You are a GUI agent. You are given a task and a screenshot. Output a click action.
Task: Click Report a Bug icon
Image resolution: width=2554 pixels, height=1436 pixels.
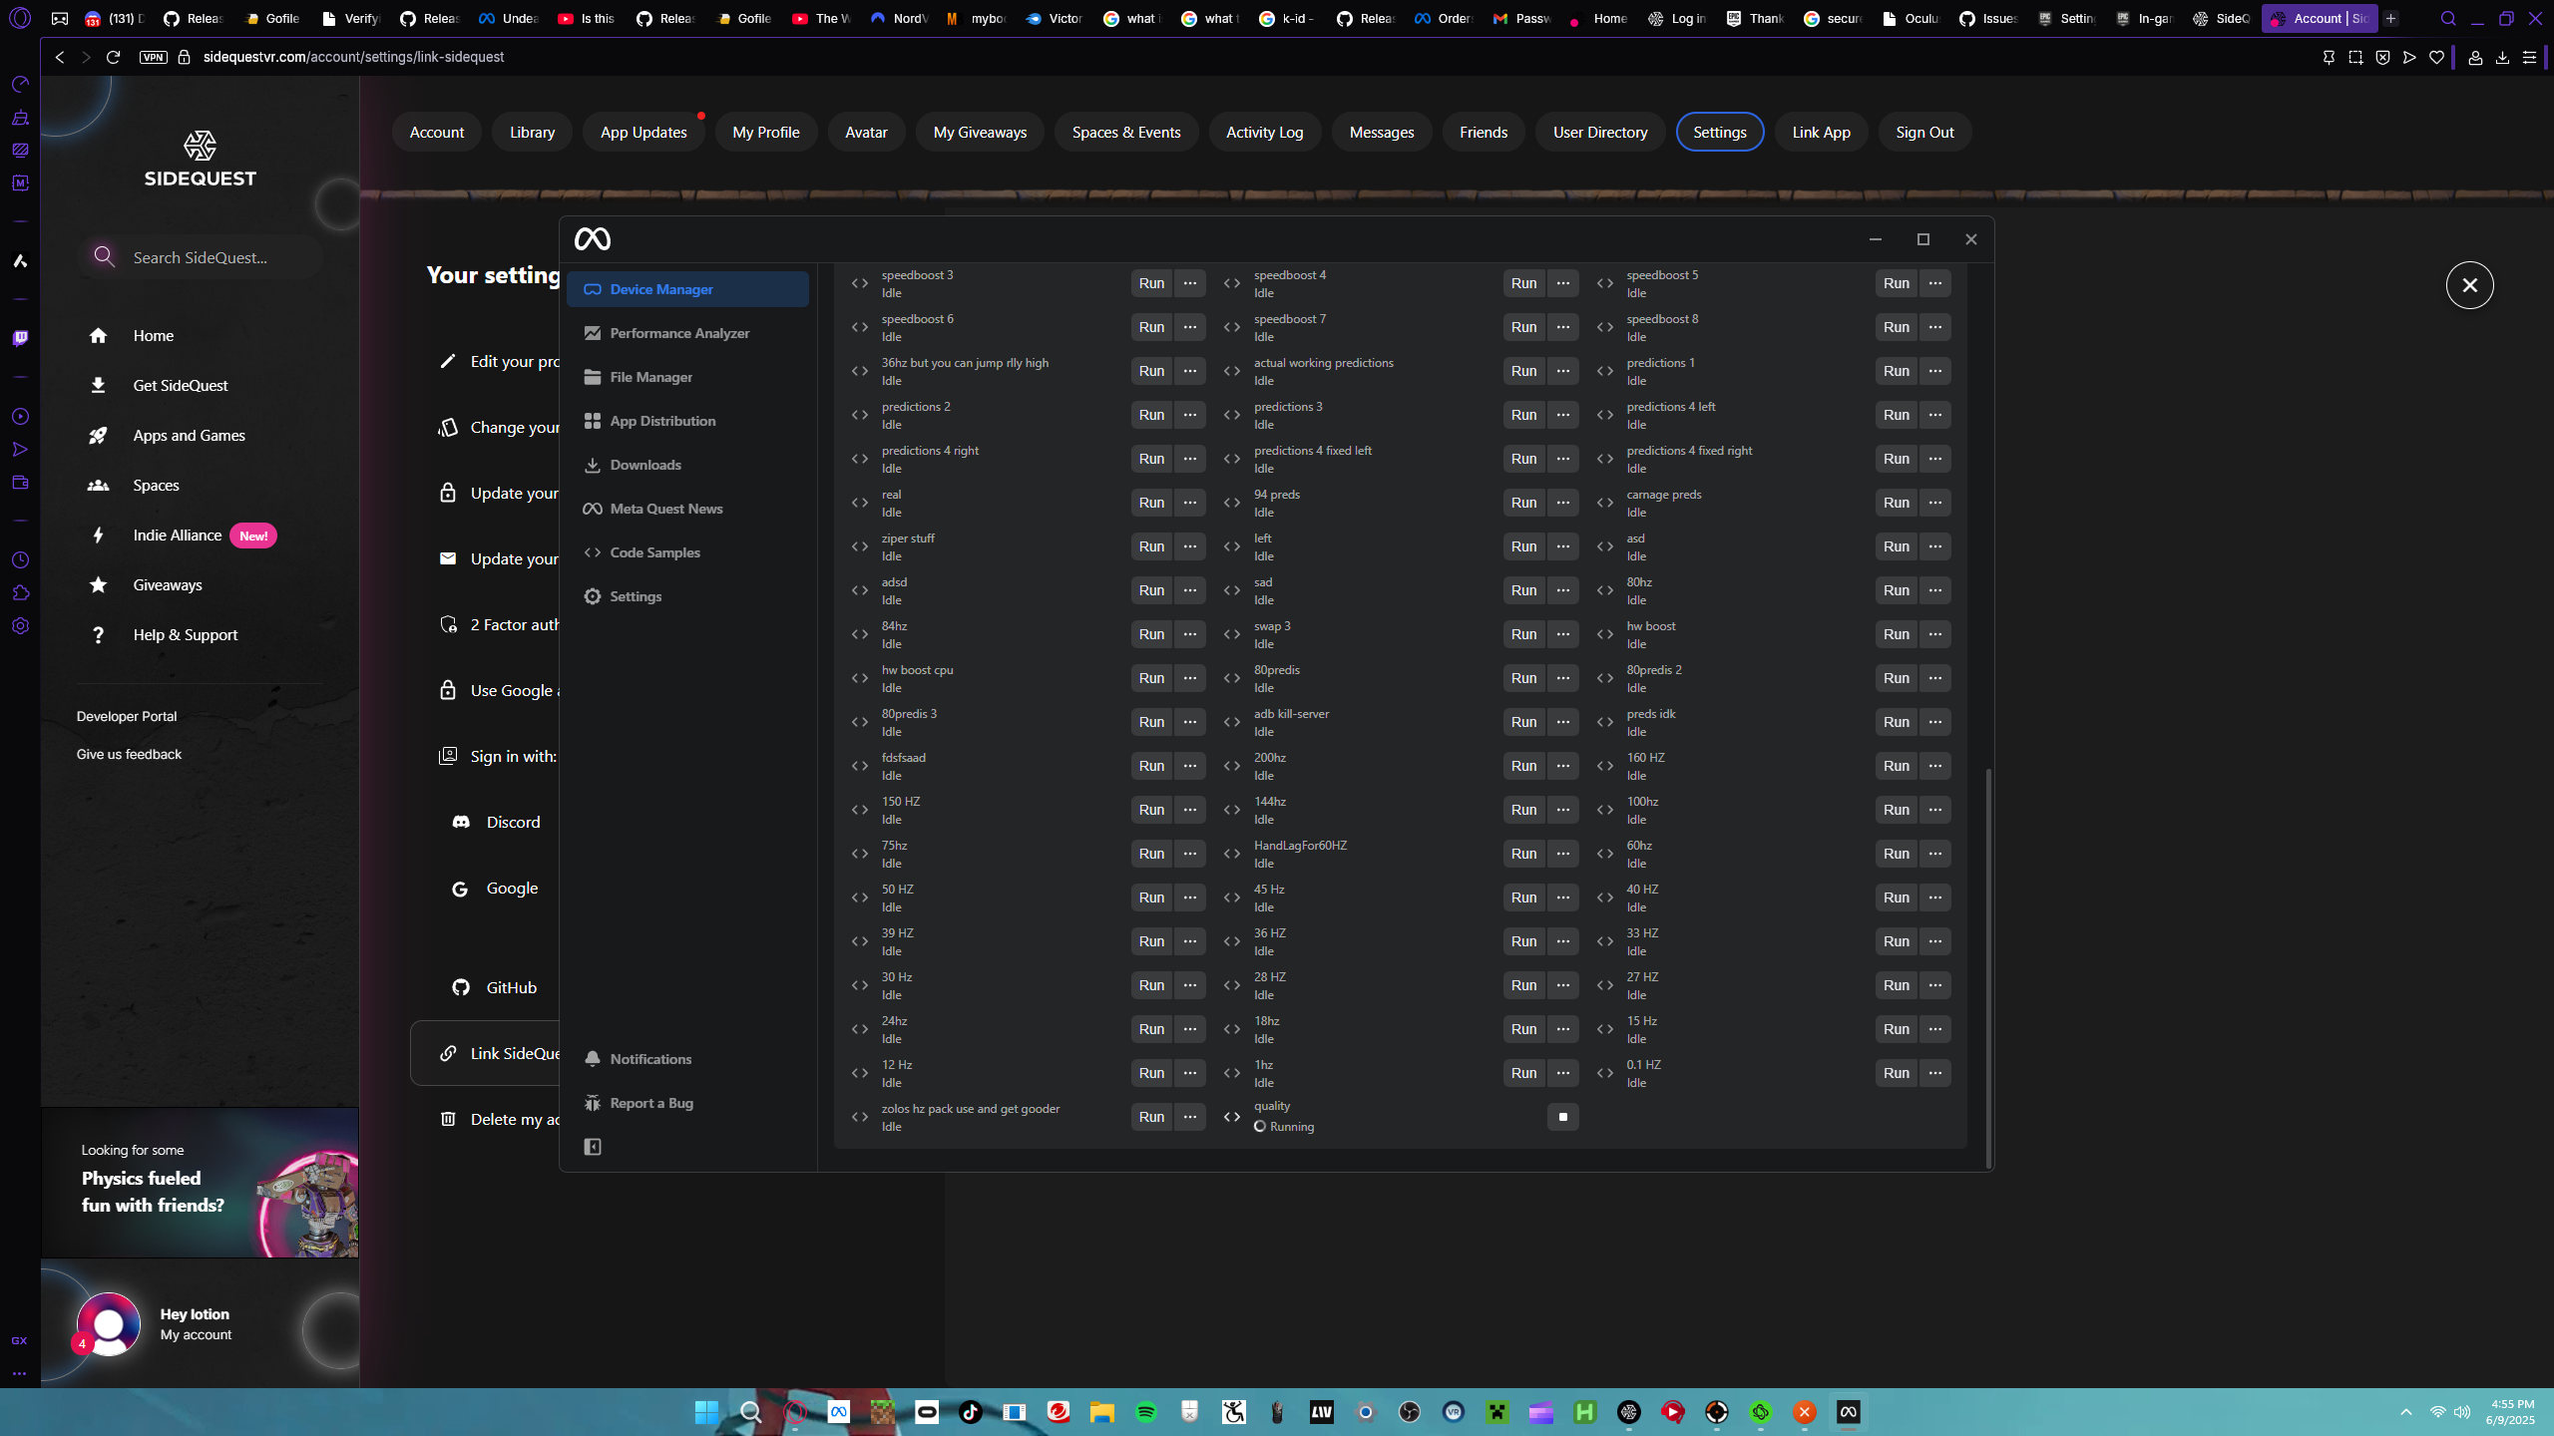(593, 1103)
